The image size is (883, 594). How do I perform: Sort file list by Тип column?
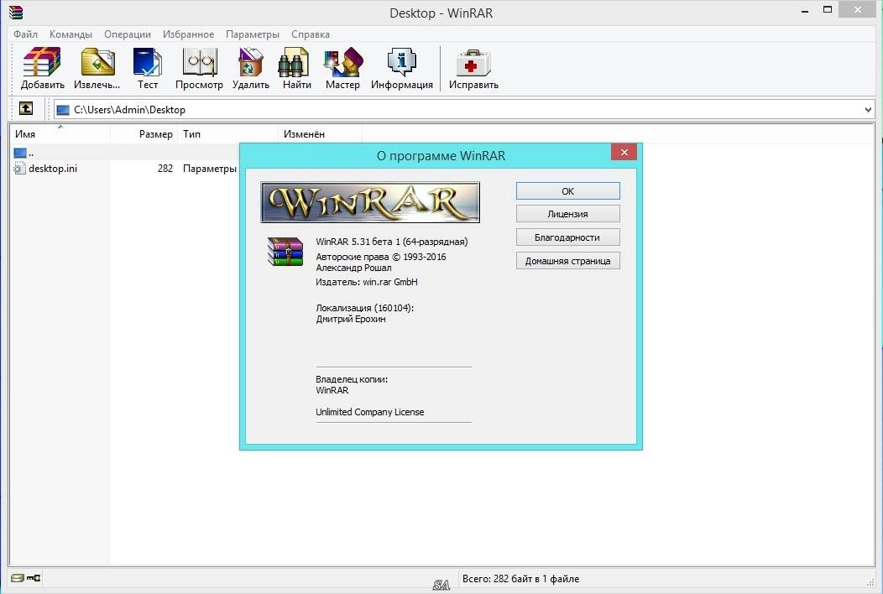[227, 134]
